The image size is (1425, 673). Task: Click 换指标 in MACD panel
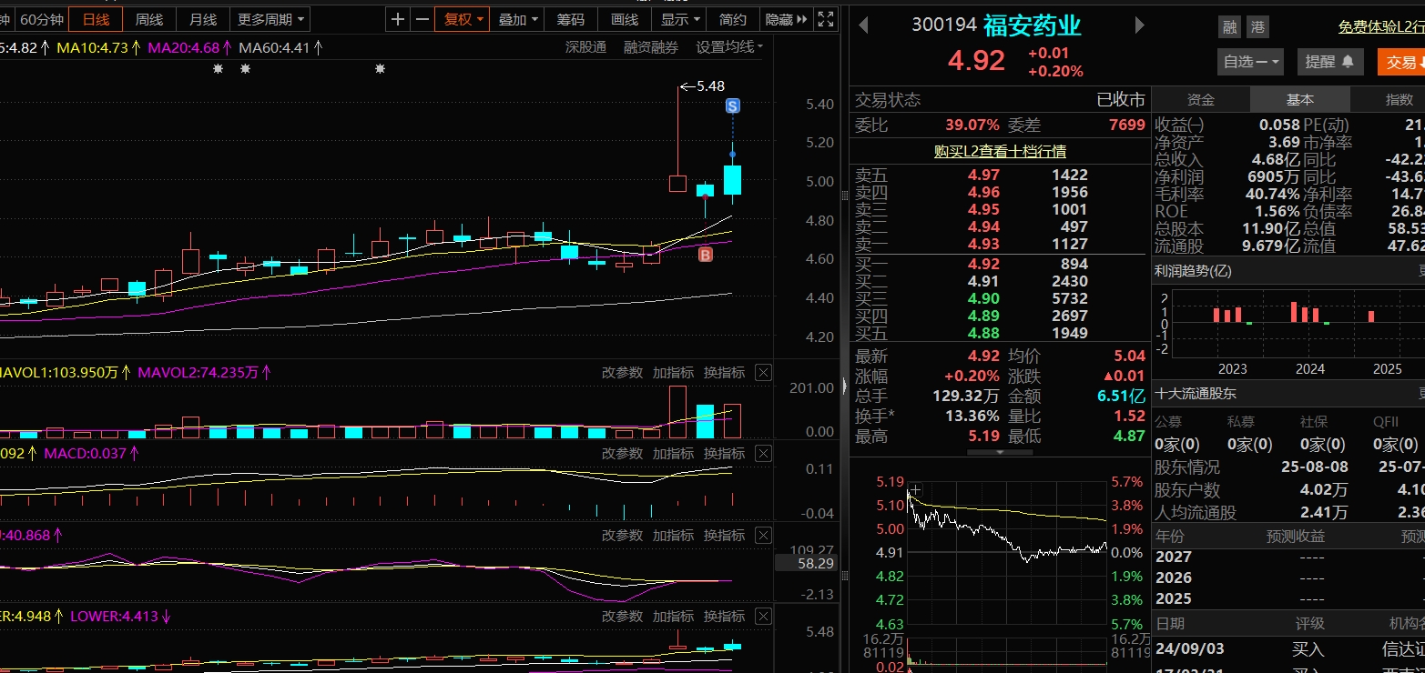[x=724, y=453]
